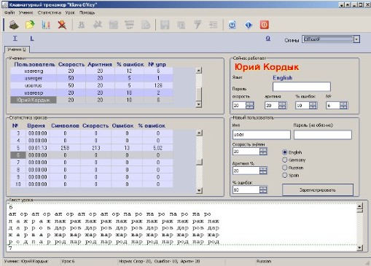
Task: Click the name field containing user
Action: (x=262, y=135)
